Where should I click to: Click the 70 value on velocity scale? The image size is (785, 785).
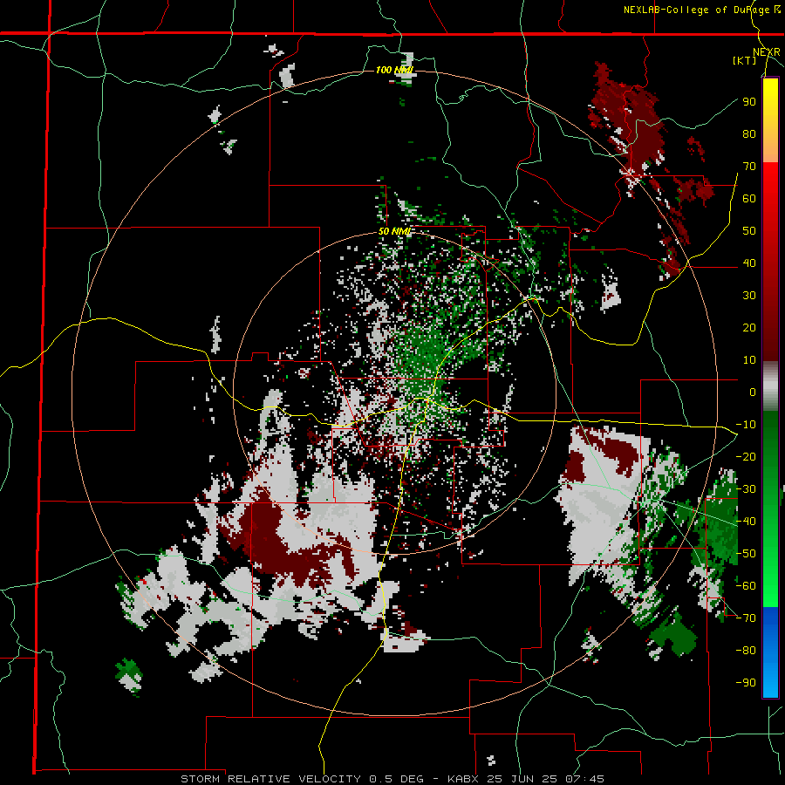click(x=749, y=167)
